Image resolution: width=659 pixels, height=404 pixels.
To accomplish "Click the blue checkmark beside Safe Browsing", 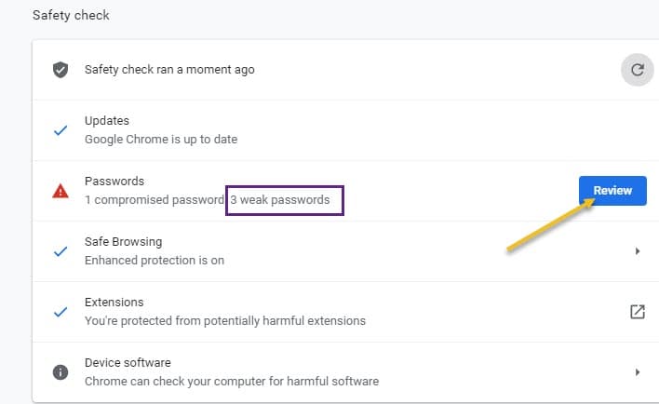I will [x=61, y=251].
